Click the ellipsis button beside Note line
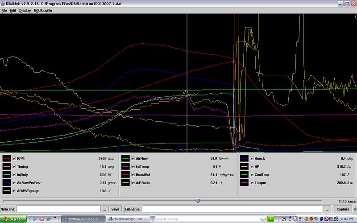The width and height of the screenshot is (357, 223). pyautogui.click(x=104, y=209)
